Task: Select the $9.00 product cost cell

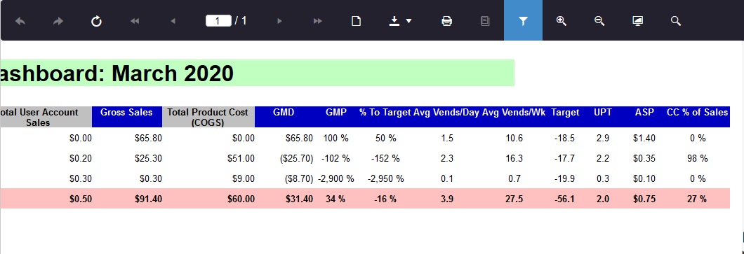Action: 243,179
